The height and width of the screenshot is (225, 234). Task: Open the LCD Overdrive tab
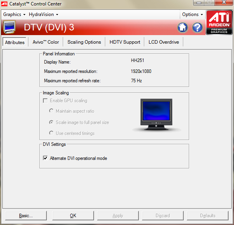click(x=164, y=42)
